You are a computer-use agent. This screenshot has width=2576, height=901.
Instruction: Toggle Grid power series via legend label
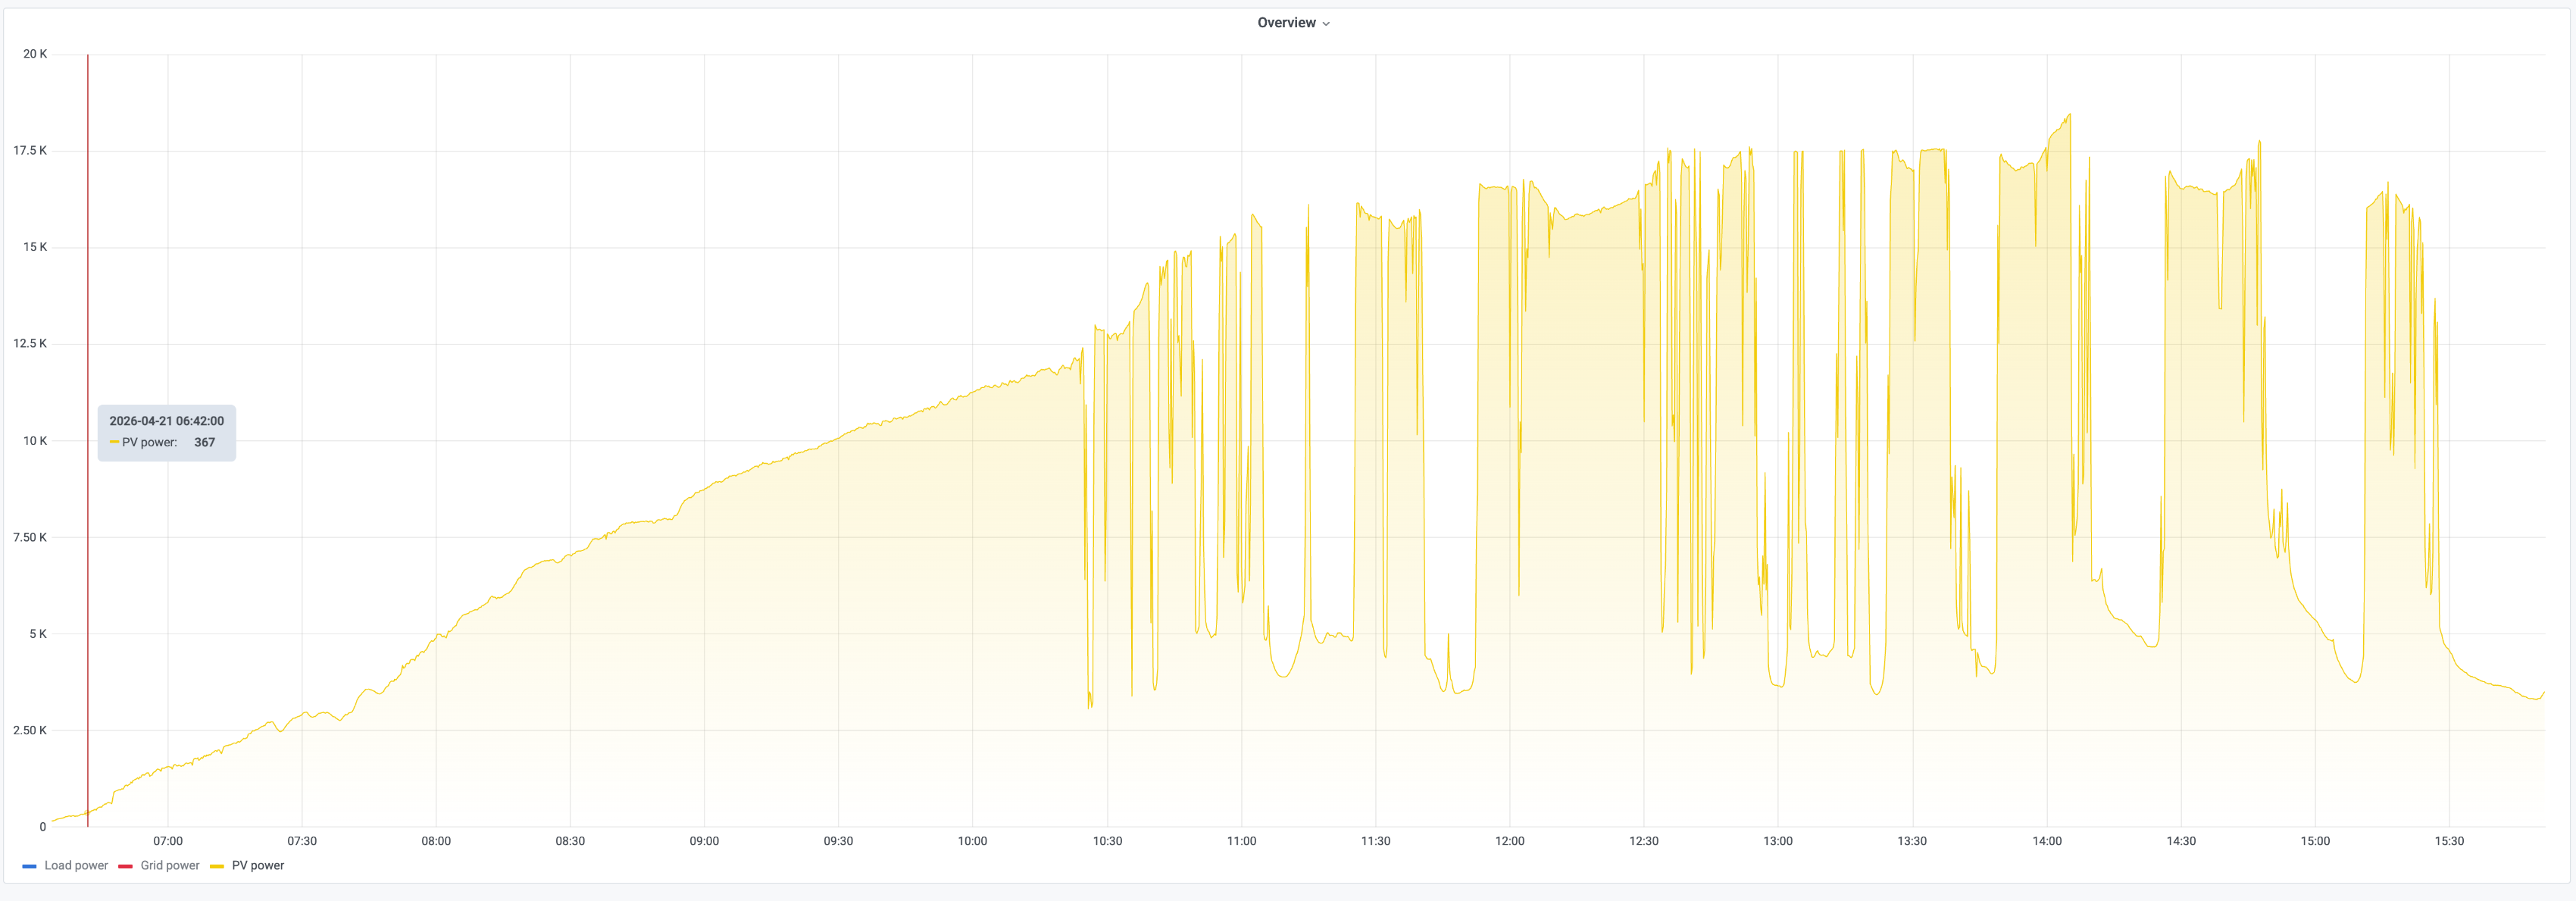pyautogui.click(x=170, y=866)
